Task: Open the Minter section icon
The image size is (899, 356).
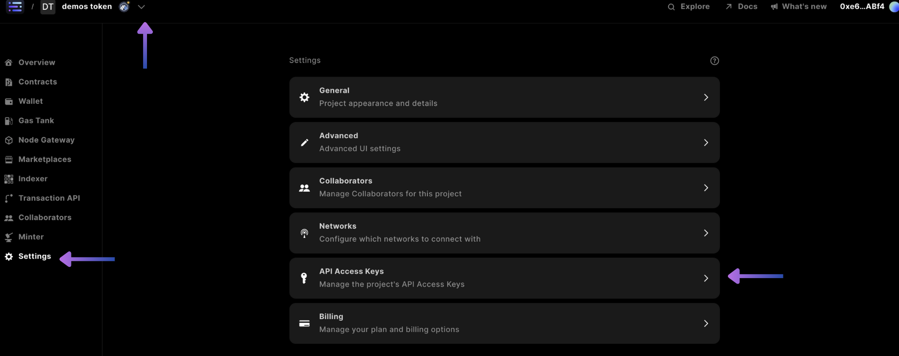Action: [8, 237]
